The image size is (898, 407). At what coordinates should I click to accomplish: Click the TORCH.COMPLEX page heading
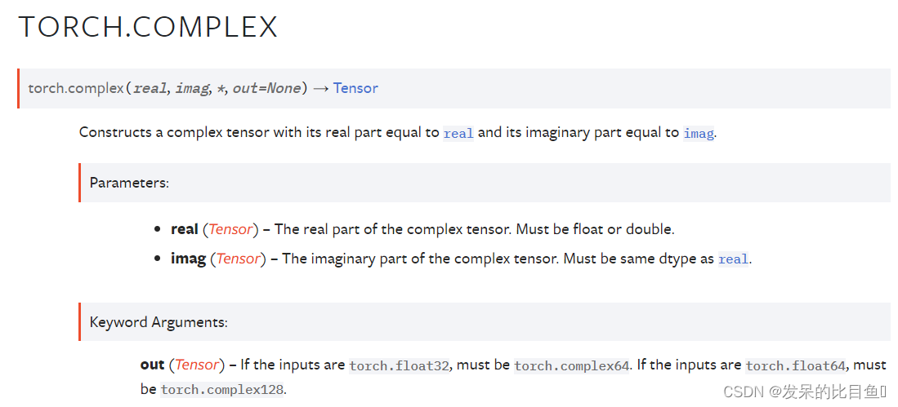coord(148,27)
